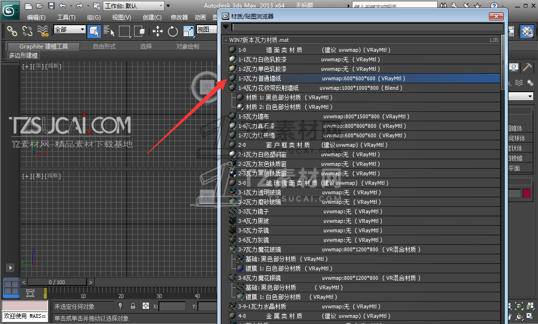Screen dimensions: 538x324
Task: Switch to the 对象绘制 ribbon tab
Action: tap(188, 47)
